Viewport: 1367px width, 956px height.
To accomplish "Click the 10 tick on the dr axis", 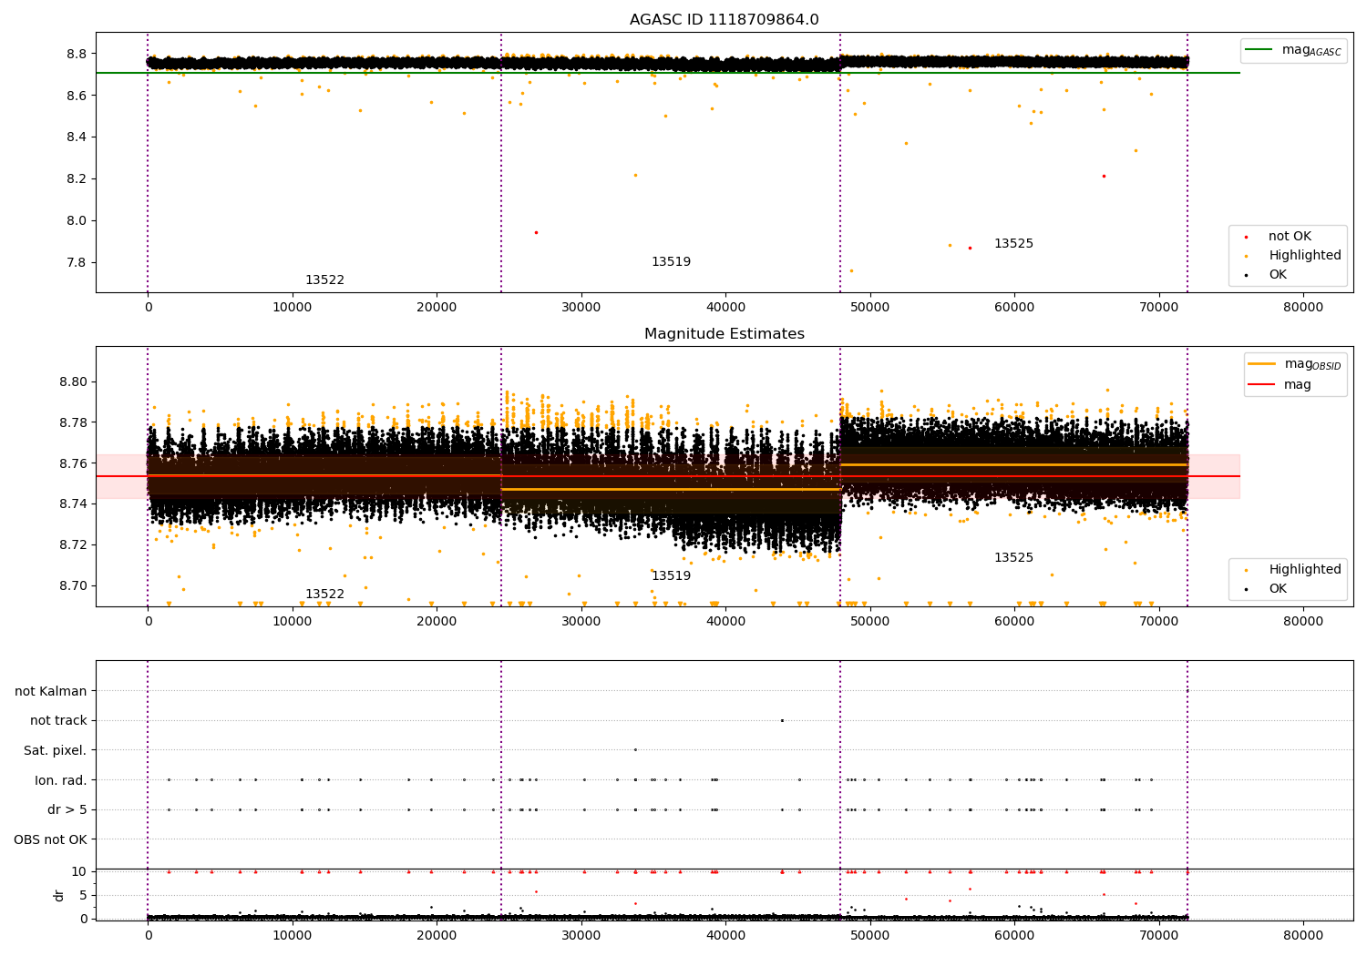I will (x=79, y=872).
